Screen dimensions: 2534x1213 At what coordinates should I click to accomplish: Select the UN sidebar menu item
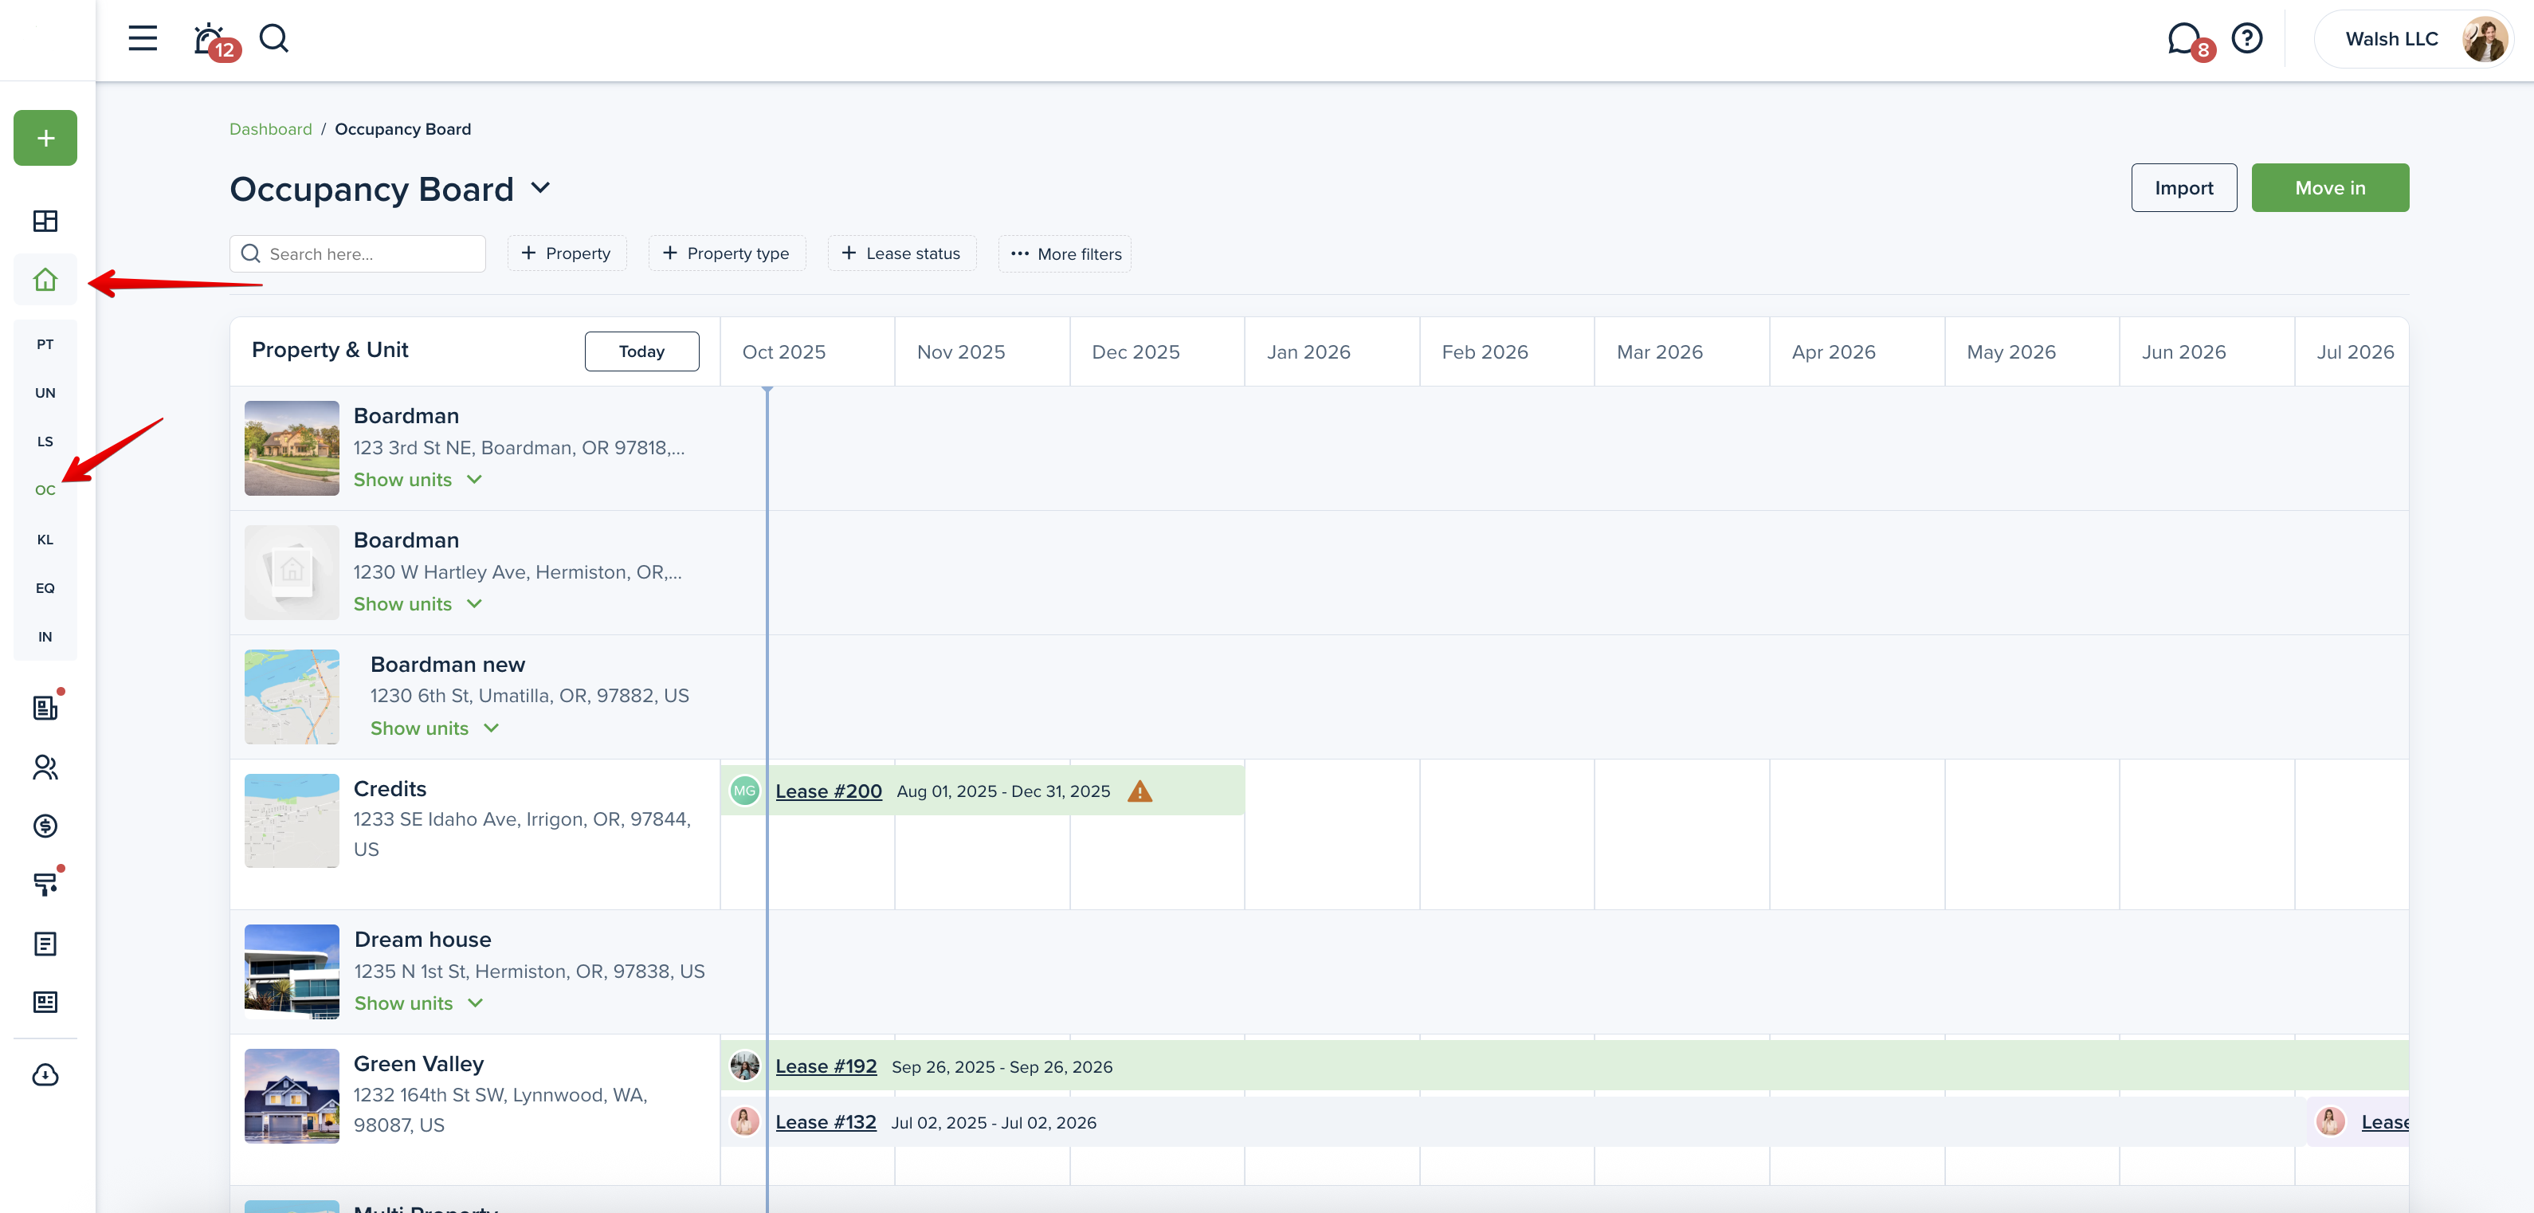pos(45,393)
